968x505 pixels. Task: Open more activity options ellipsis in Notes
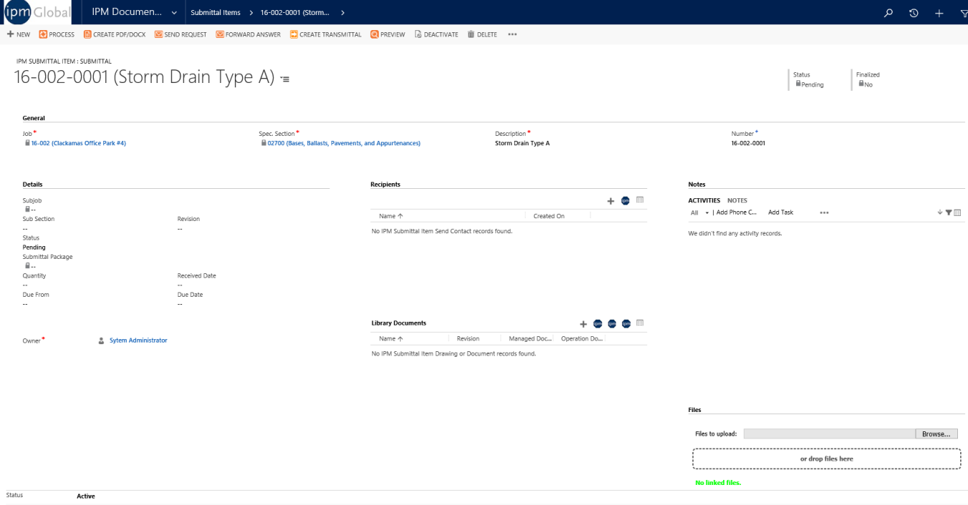point(824,212)
